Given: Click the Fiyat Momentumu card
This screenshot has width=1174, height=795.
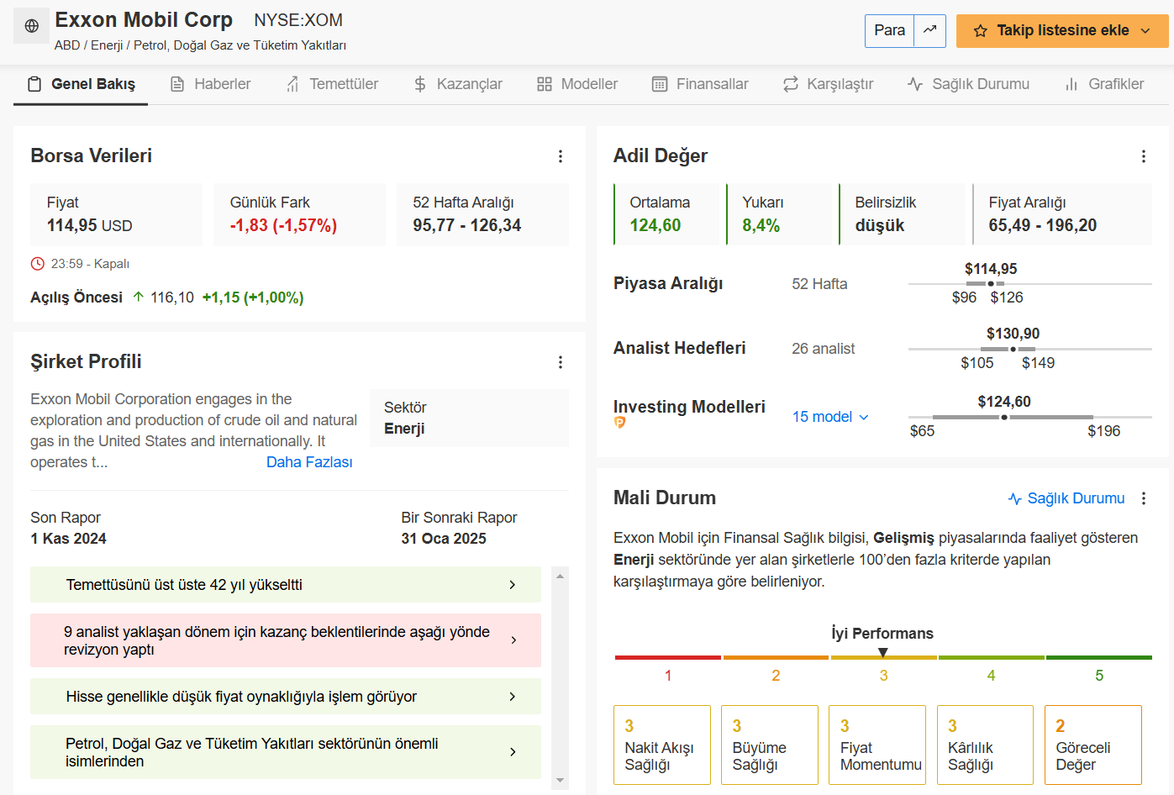Looking at the screenshot, I should click(877, 745).
